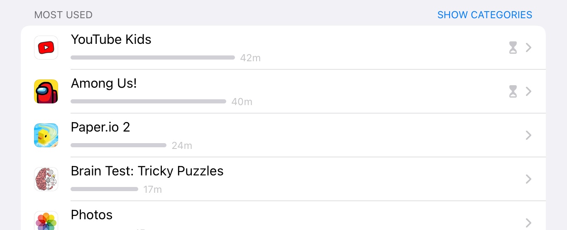This screenshot has height=230, width=567.
Task: Tap the Brain Test brain icon
Action: (46, 179)
